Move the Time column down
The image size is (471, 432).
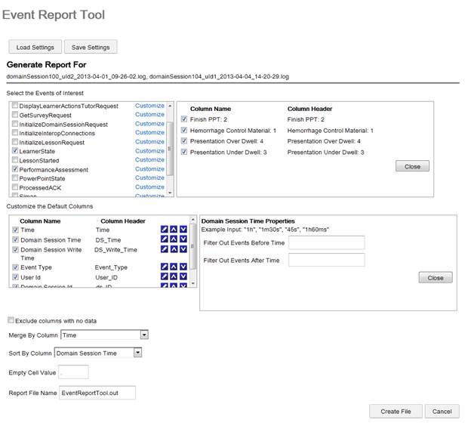pyautogui.click(x=183, y=229)
